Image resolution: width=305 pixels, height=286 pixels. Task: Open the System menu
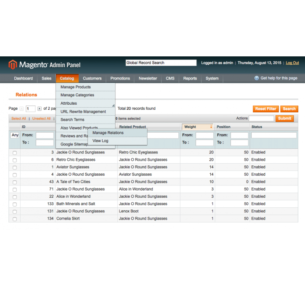pyautogui.click(x=212, y=78)
